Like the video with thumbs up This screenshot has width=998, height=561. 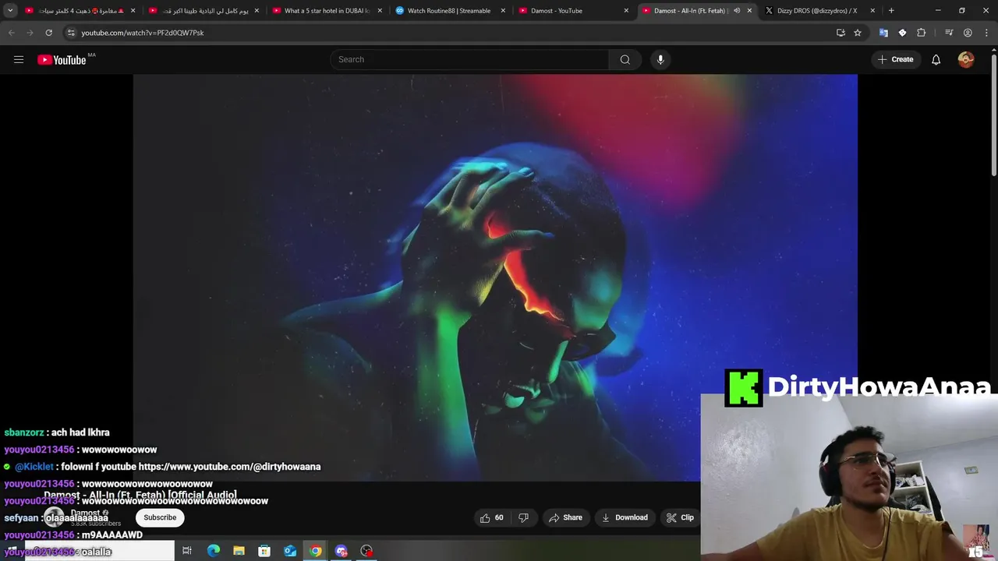click(485, 517)
